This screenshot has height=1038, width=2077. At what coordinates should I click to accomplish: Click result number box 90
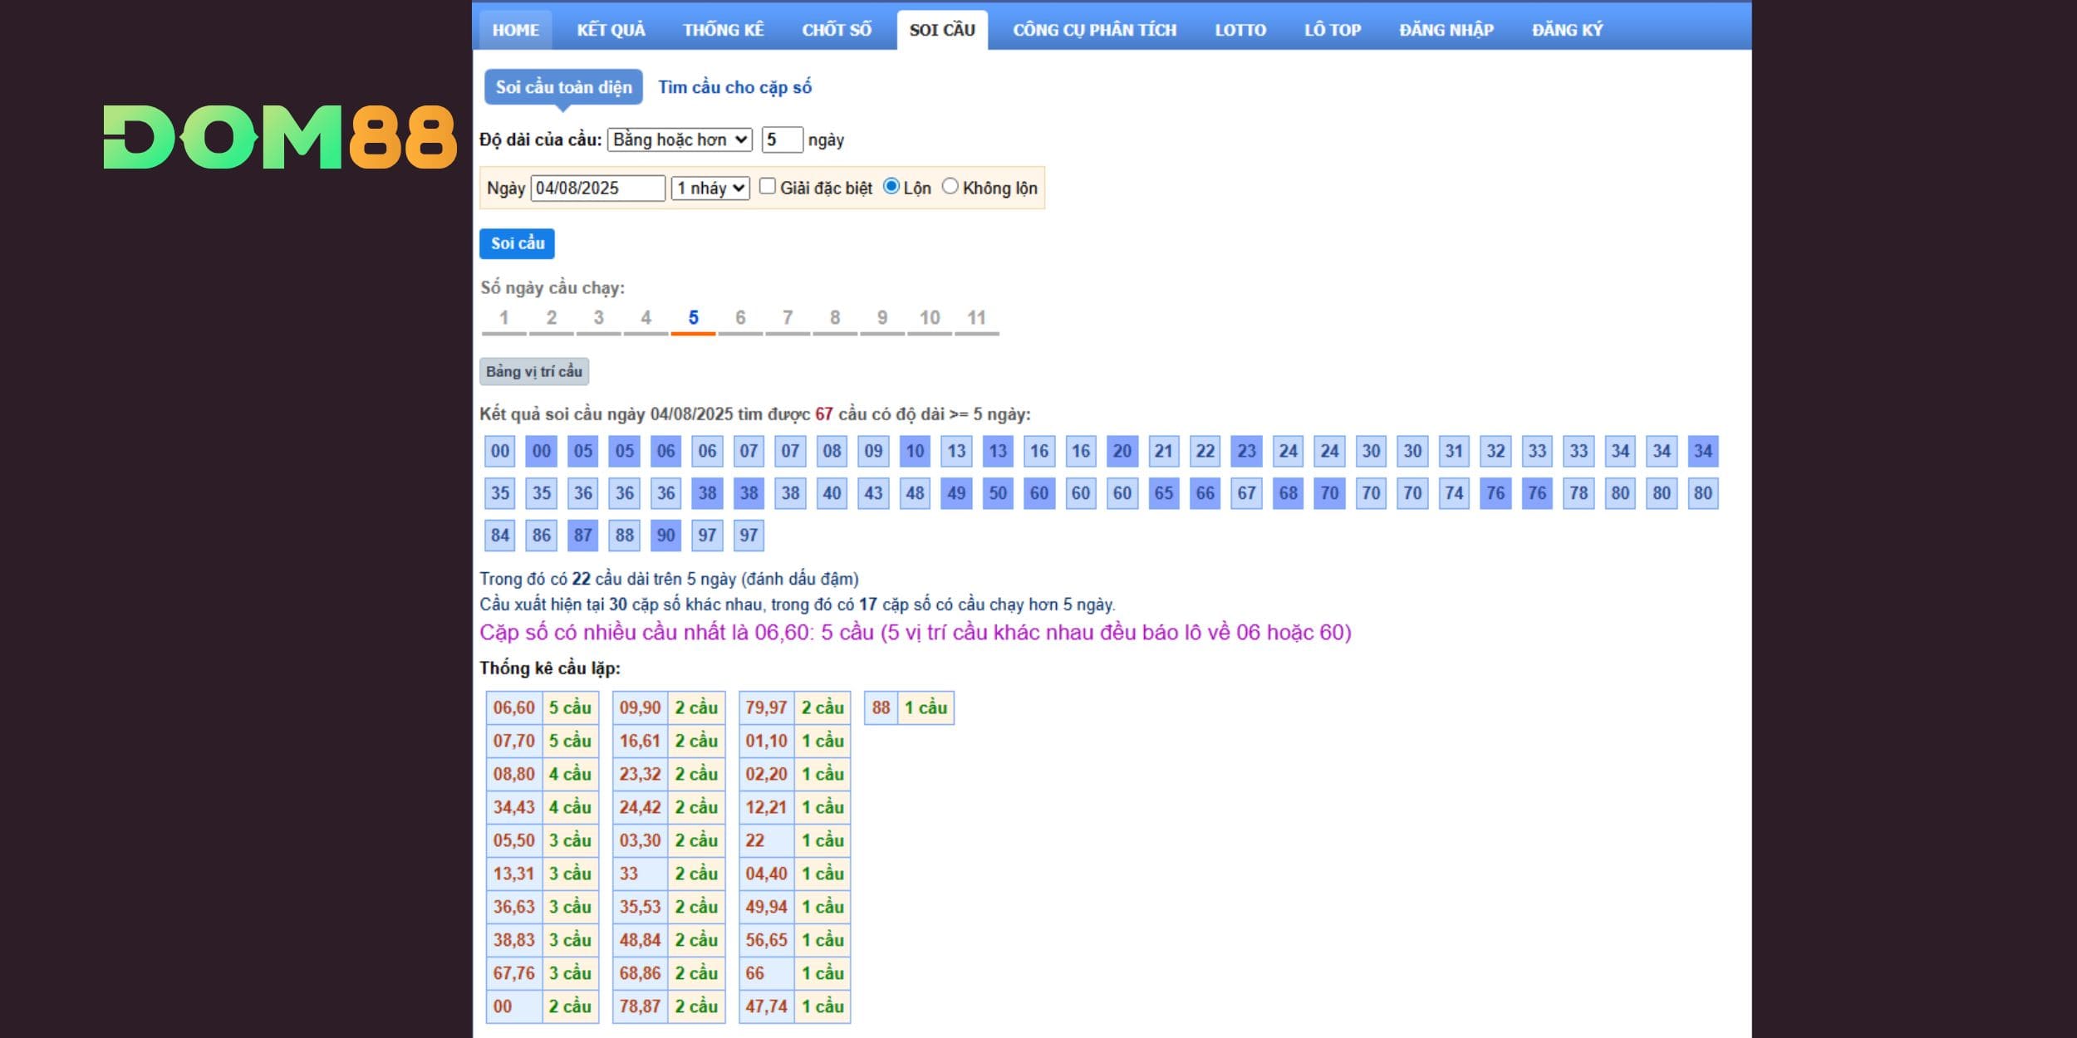[x=666, y=536]
